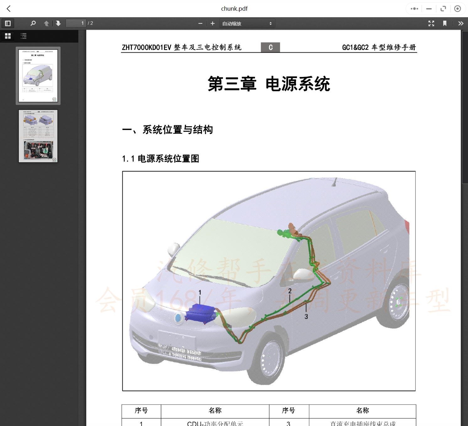Screen dimensions: 468x426
Task: Toggle the sidebar panel
Action: tap(8, 23)
